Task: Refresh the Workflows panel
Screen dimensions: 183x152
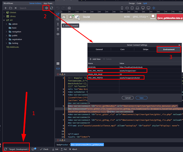Action: pyautogui.click(x=52, y=8)
